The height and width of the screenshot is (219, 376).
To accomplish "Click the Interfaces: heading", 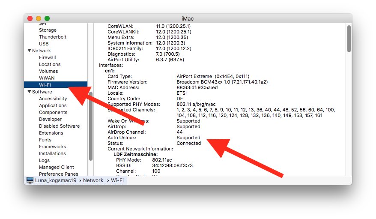I will (x=111, y=65).
